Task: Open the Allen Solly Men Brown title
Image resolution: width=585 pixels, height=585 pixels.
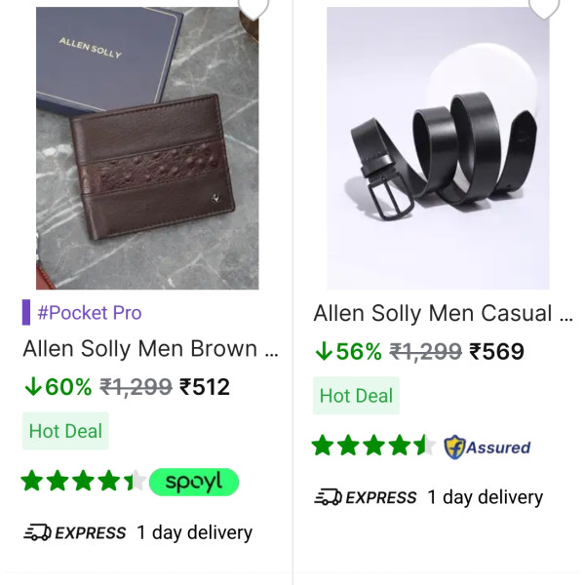Action: click(150, 349)
